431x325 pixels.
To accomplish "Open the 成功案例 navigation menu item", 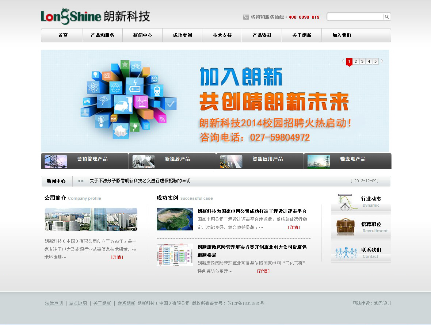I will point(182,35).
